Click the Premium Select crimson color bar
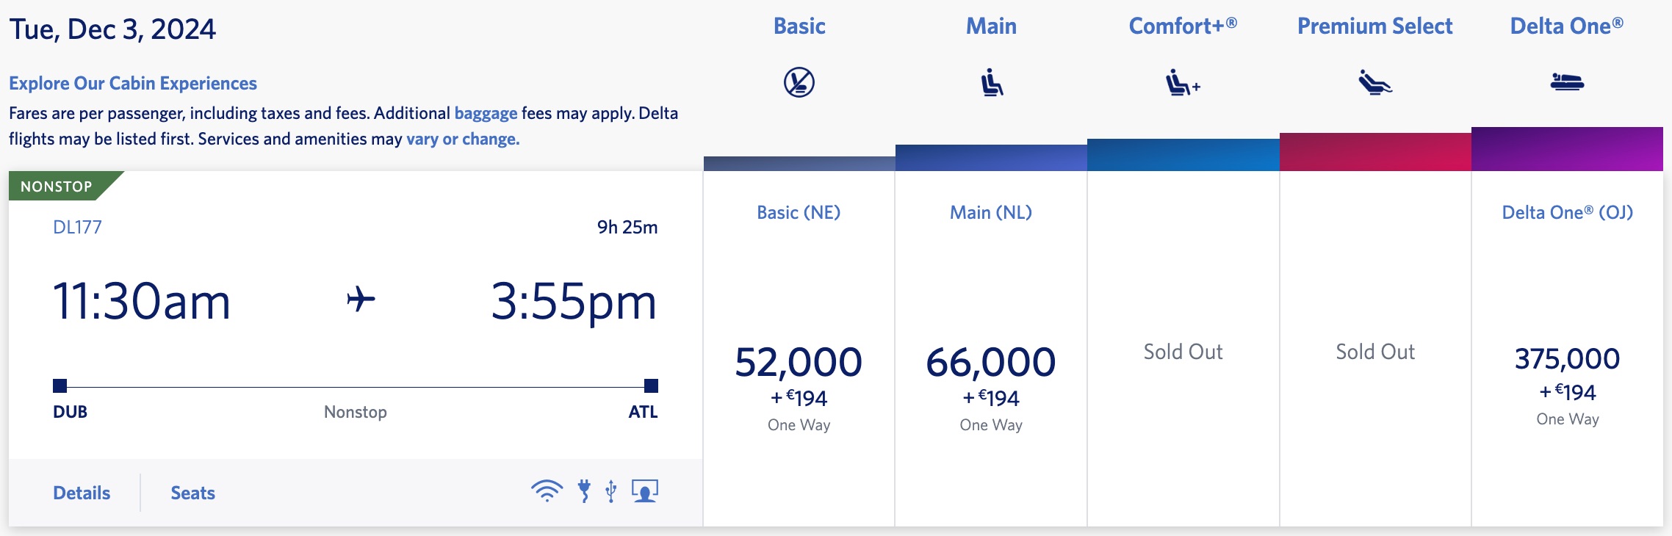 click(x=1375, y=152)
